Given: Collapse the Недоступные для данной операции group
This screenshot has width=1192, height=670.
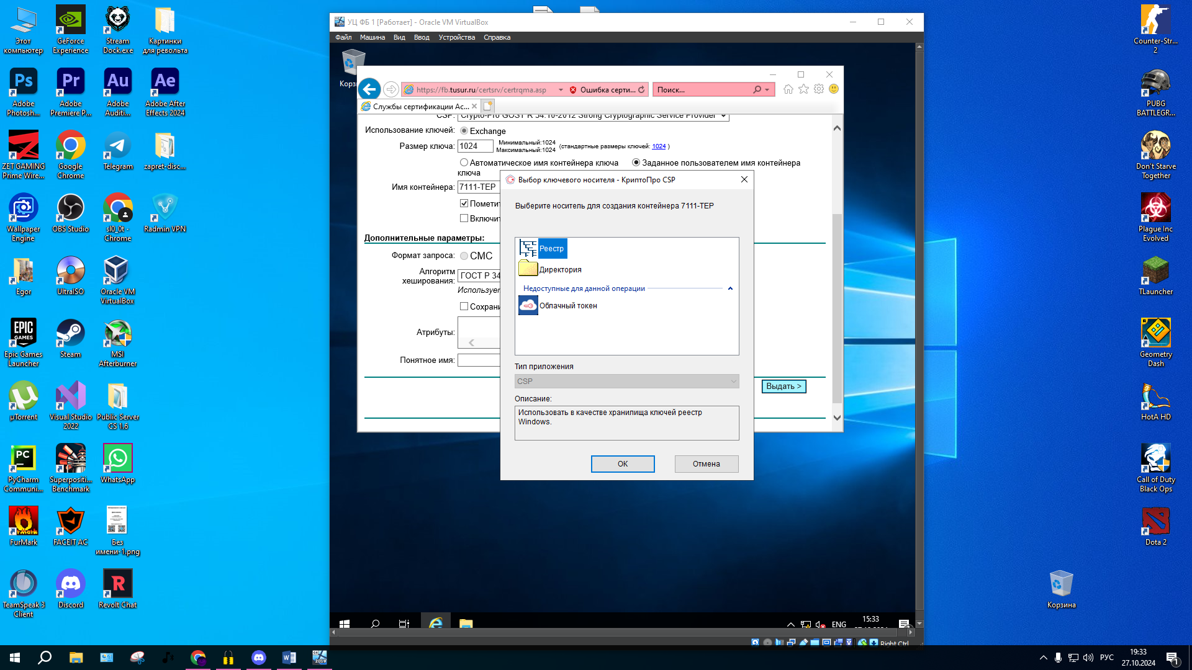Looking at the screenshot, I should (730, 288).
